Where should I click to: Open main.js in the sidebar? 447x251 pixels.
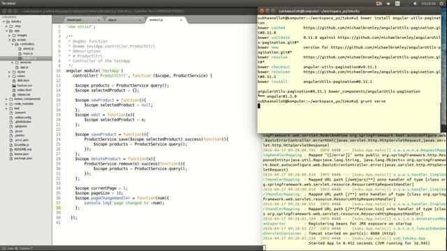pos(28,54)
